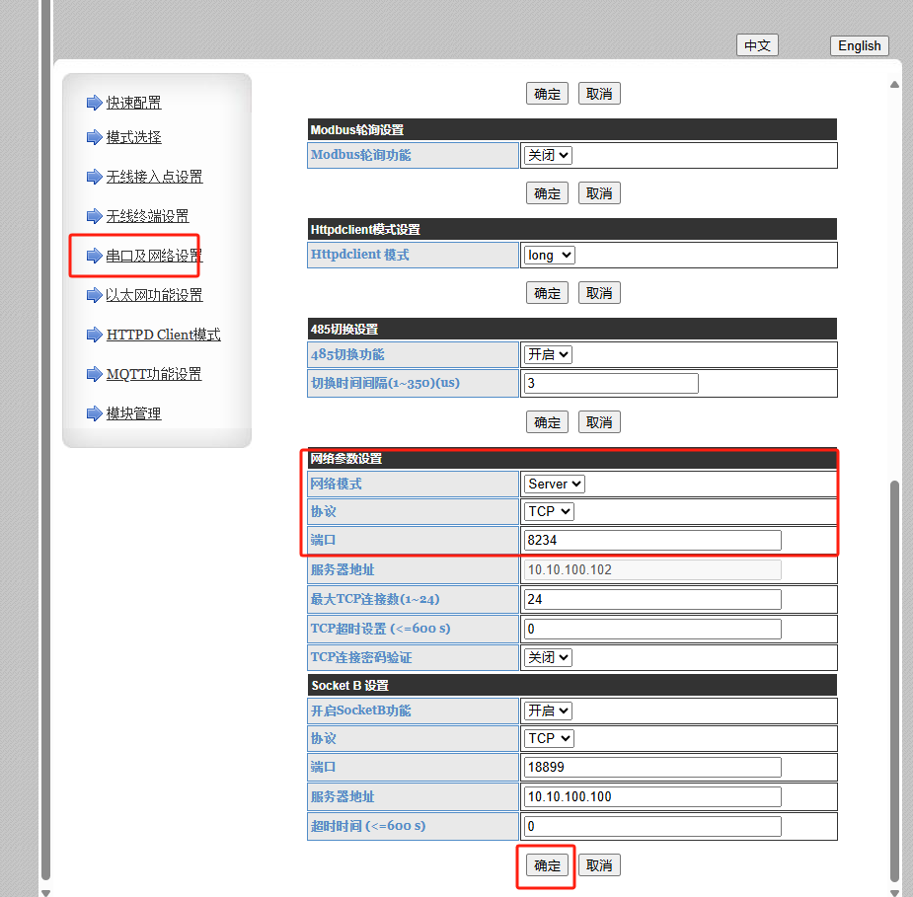Click the arrow icon beside 模块管理
The height and width of the screenshot is (897, 913).
coord(94,413)
